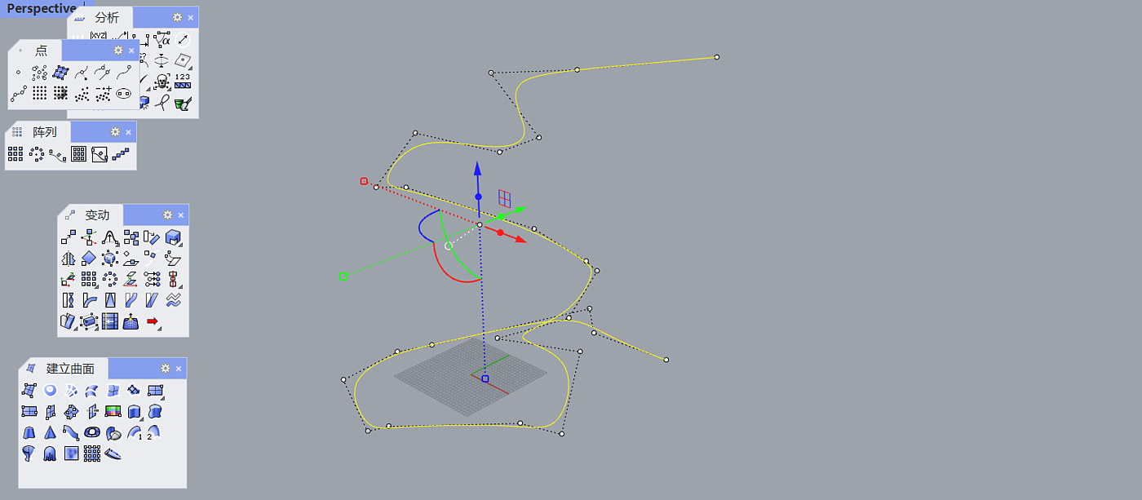The height and width of the screenshot is (500, 1142).
Task: Open gear settings of 建立曲面 panel
Action: [x=166, y=369]
